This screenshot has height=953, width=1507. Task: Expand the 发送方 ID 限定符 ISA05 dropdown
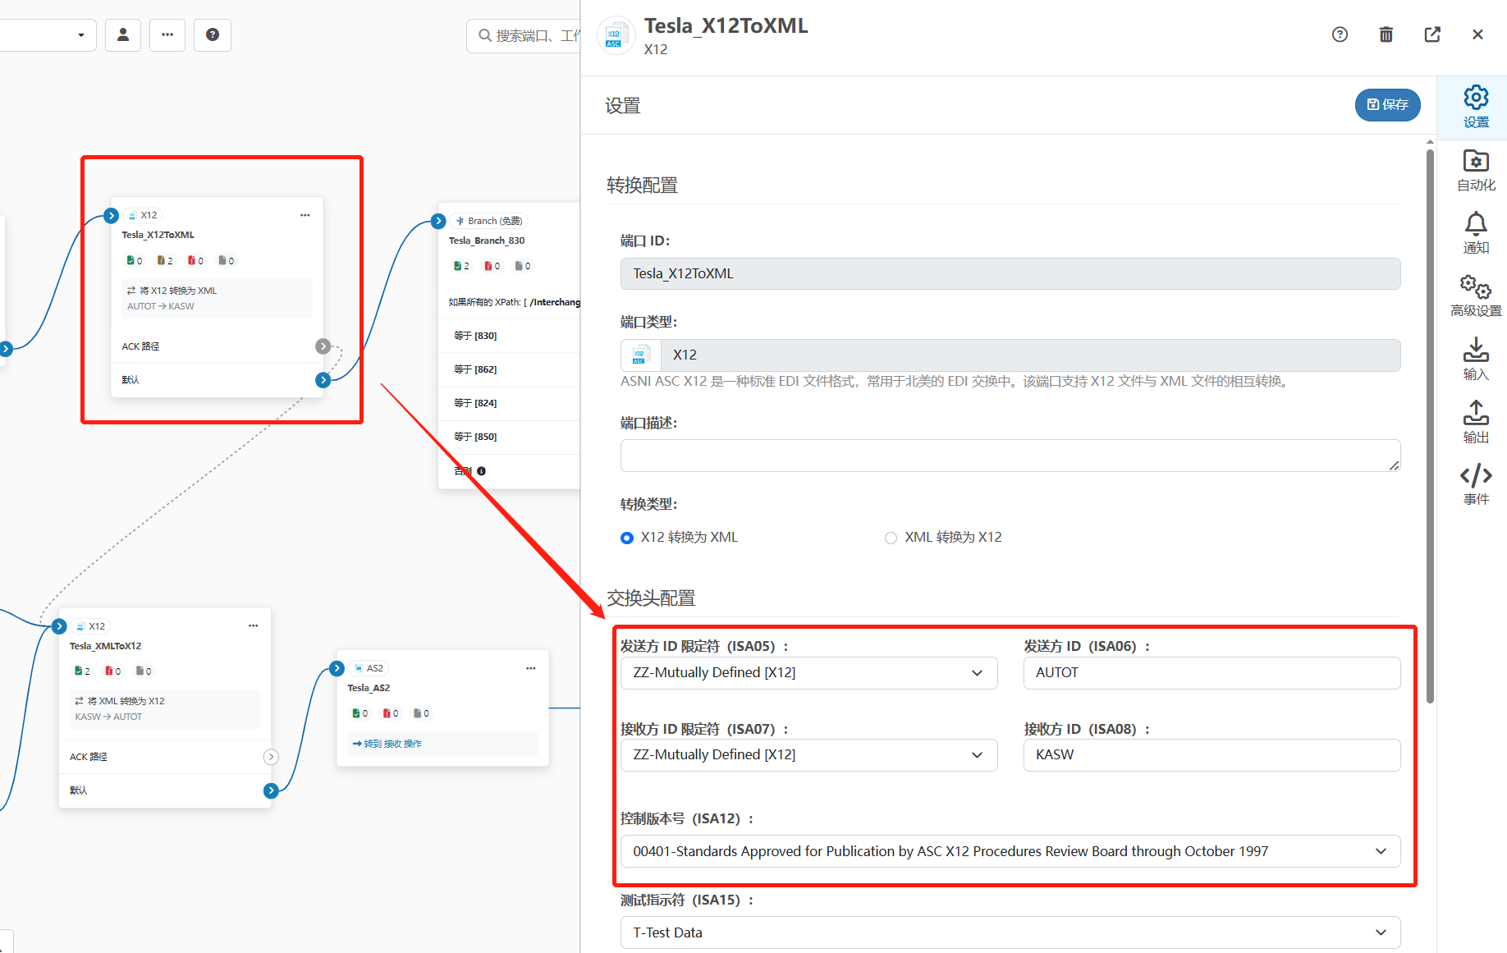coord(808,673)
